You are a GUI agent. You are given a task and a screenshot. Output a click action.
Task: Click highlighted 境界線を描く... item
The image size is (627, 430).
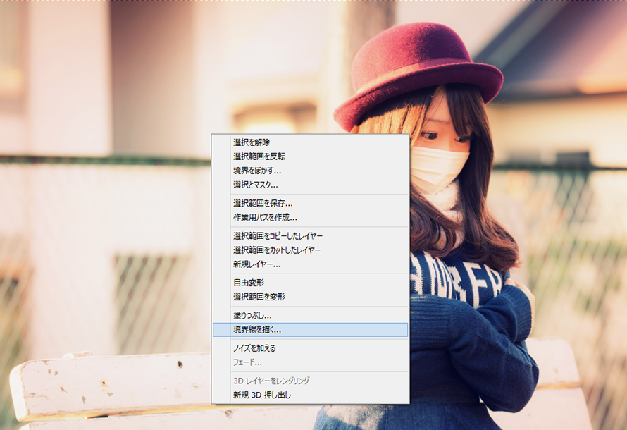[x=310, y=330]
